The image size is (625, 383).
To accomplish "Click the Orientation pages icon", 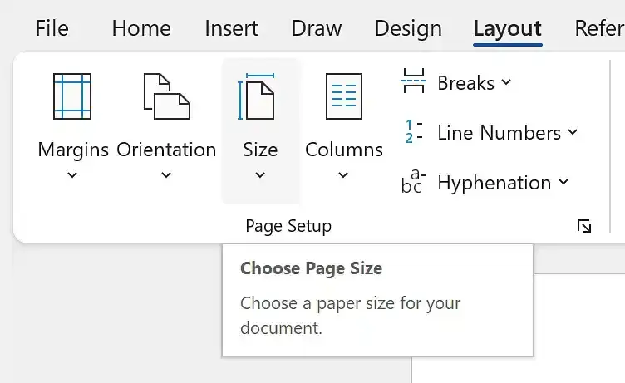I will [x=166, y=96].
